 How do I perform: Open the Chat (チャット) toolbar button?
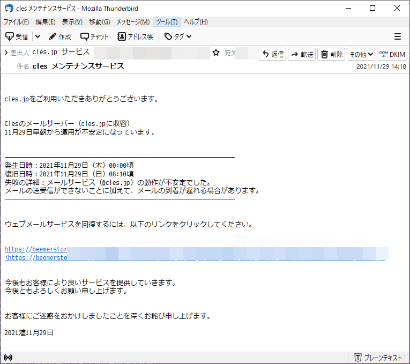(94, 36)
